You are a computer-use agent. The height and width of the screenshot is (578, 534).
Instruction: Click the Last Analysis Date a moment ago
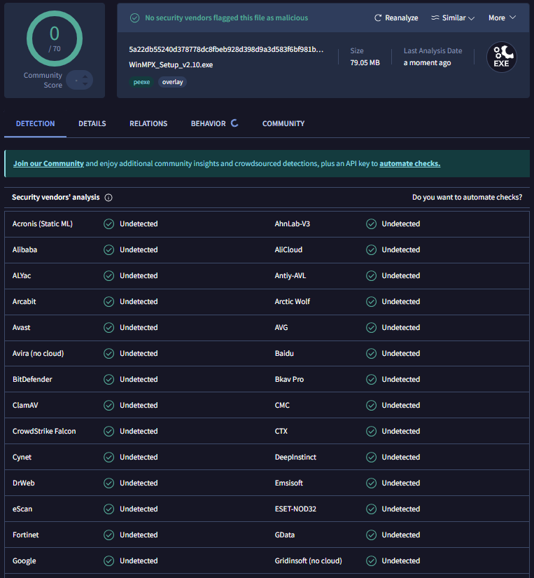(427, 62)
